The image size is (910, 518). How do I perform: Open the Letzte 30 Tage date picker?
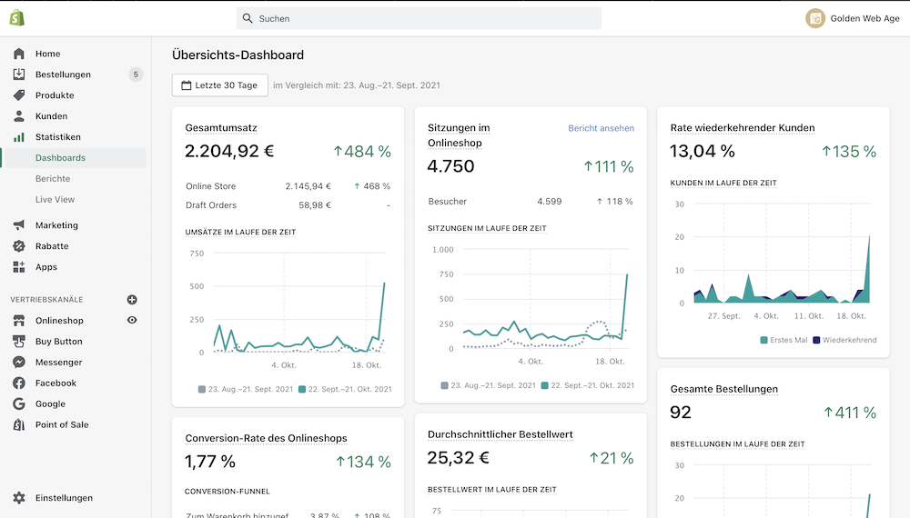[x=220, y=85]
